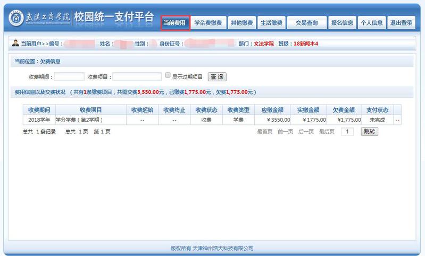Enable the 显示过期项目 checkbox
The width and height of the screenshot is (425, 256).
tap(168, 75)
